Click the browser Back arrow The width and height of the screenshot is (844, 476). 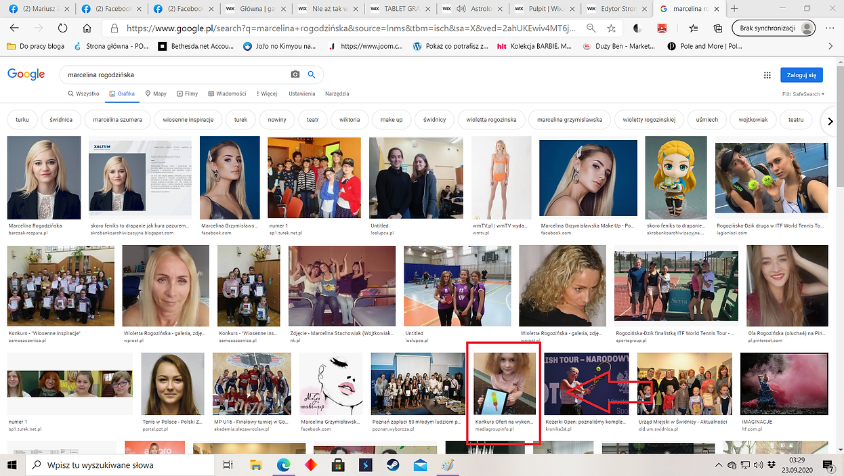pyautogui.click(x=14, y=28)
